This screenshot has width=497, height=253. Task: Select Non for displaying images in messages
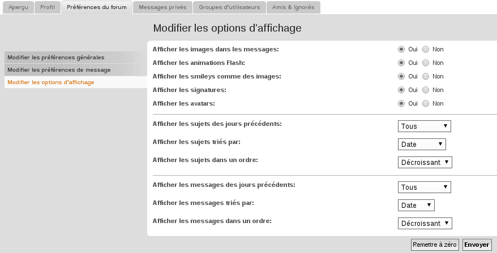pos(426,49)
